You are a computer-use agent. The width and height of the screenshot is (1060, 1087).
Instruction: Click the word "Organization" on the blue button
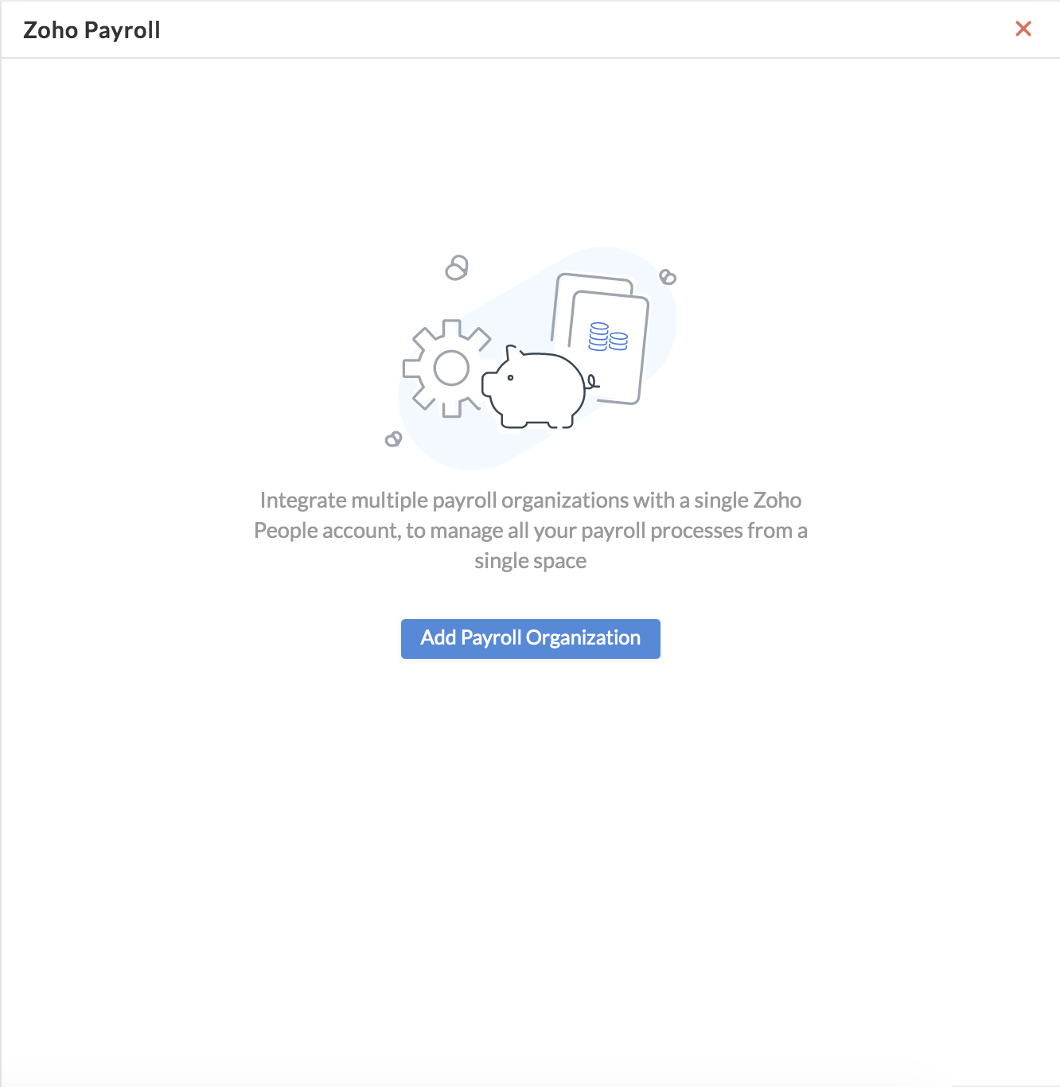(583, 638)
